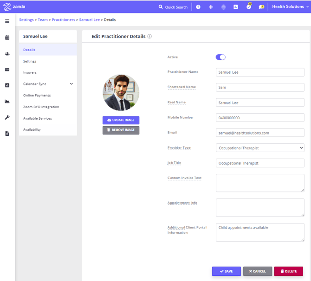The width and height of the screenshot is (311, 281).
Task: Select Online Payments in the side menu
Action: pyautogui.click(x=37, y=96)
